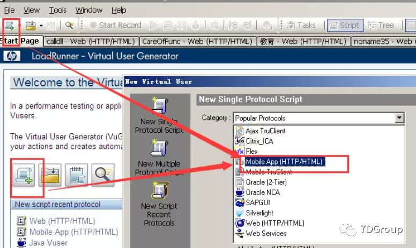Choose New Script Recent Protocols option

pos(159,204)
